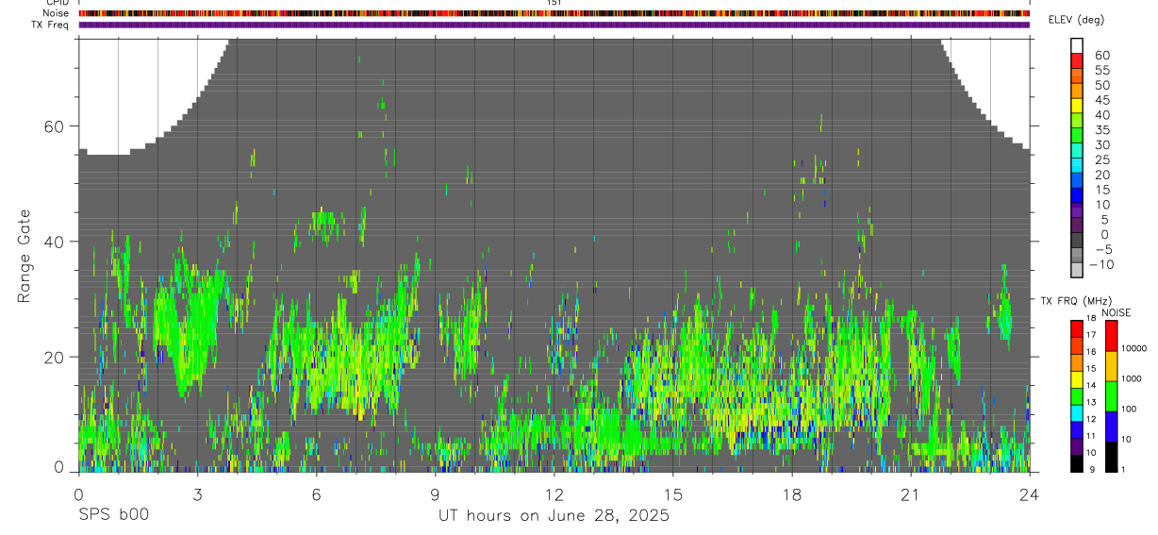Click the black 1-10 swatch in NOISE legend
The width and height of the screenshot is (1158, 535).
pyautogui.click(x=1111, y=456)
